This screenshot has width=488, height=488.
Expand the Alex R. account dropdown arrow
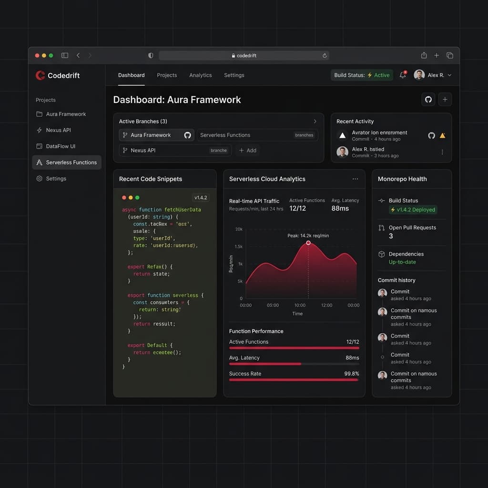(x=449, y=75)
